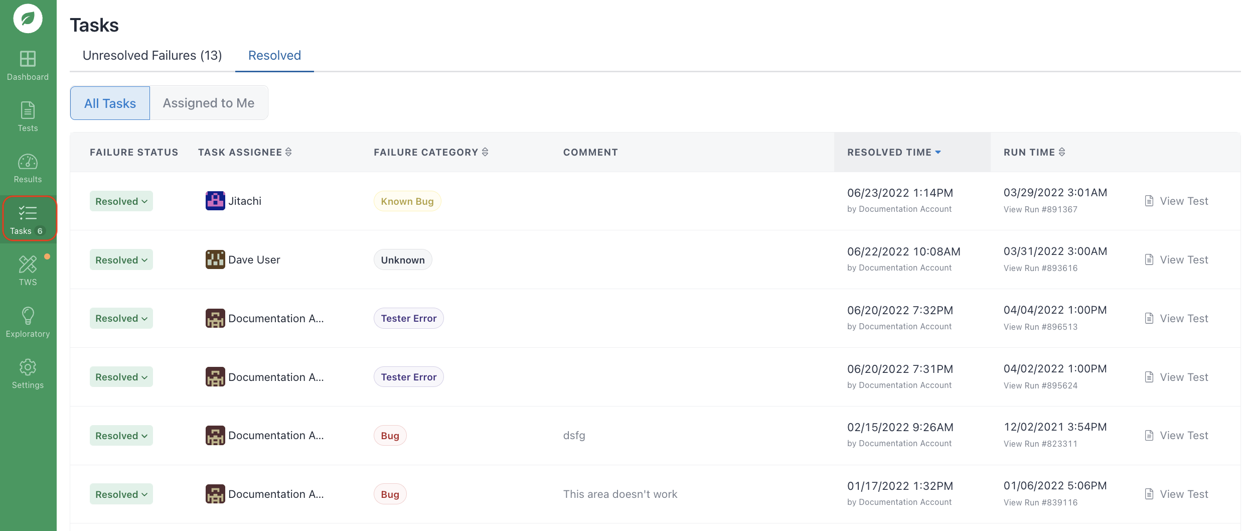Open View Run #893616 link
Image resolution: width=1245 pixels, height=531 pixels.
tap(1040, 268)
